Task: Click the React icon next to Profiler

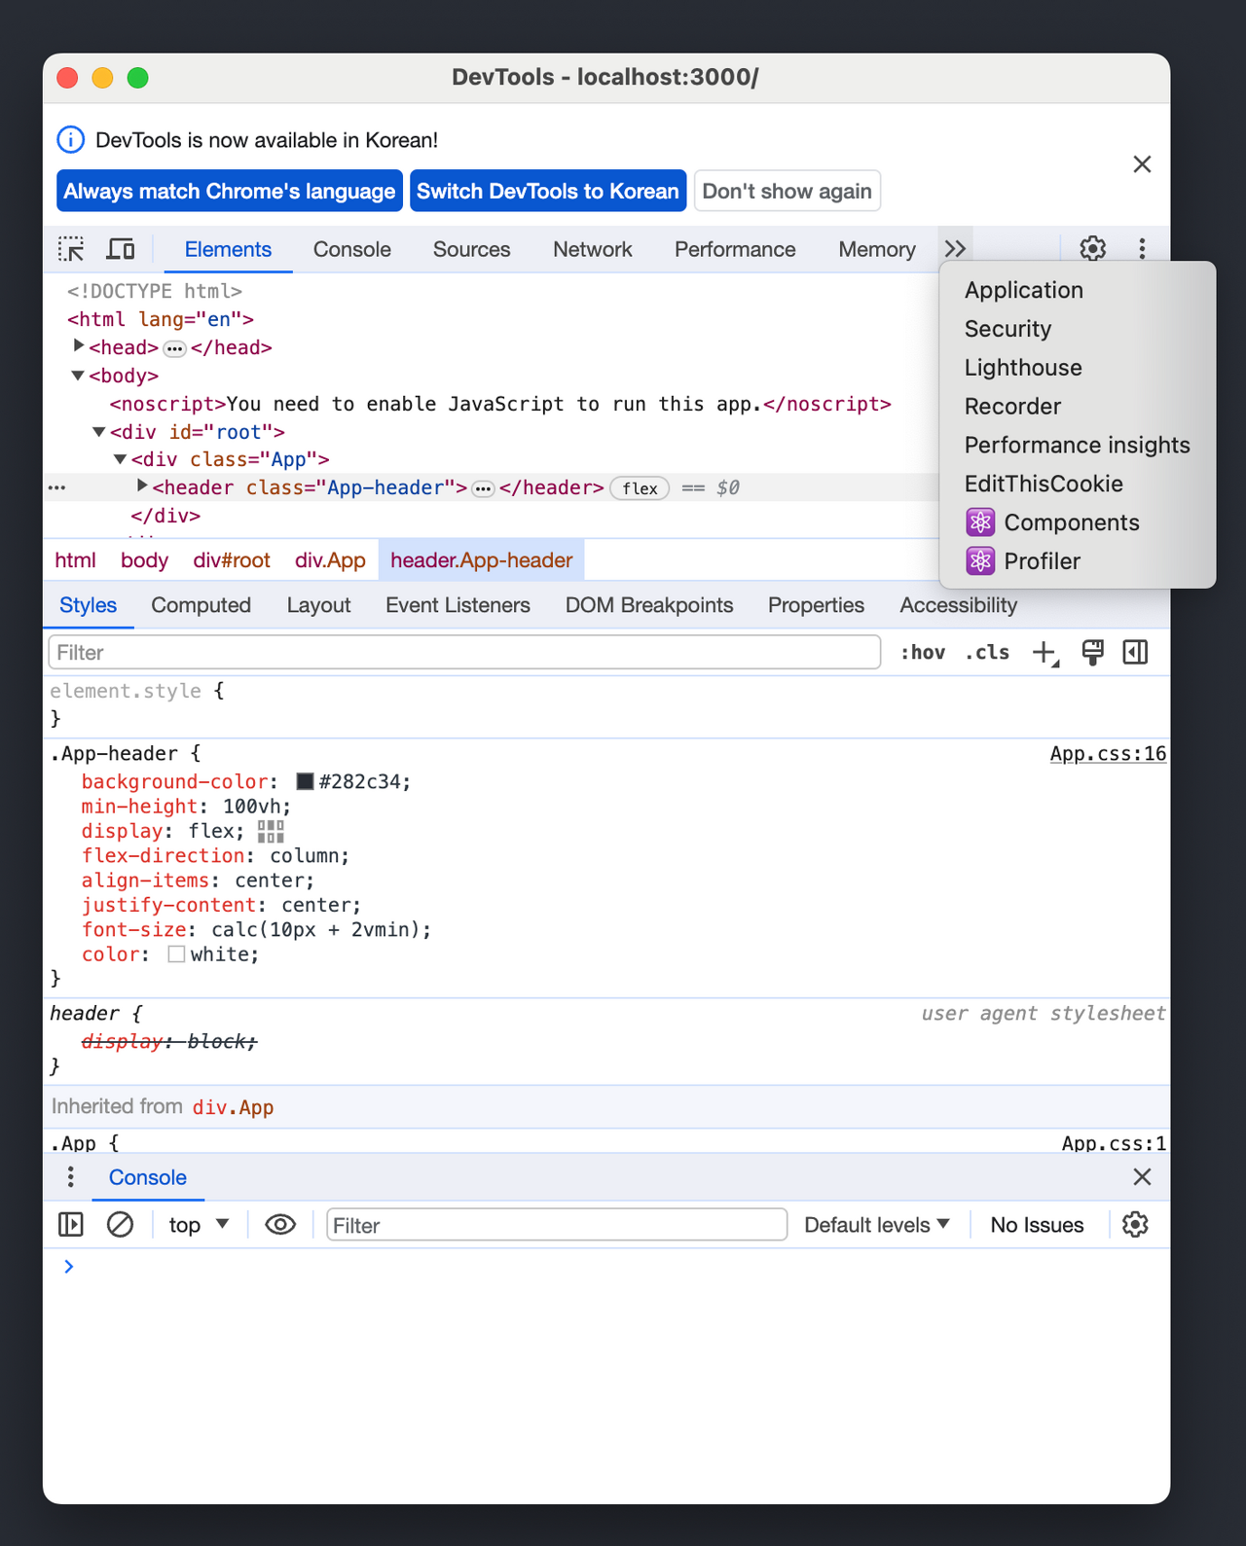Action: click(x=980, y=561)
